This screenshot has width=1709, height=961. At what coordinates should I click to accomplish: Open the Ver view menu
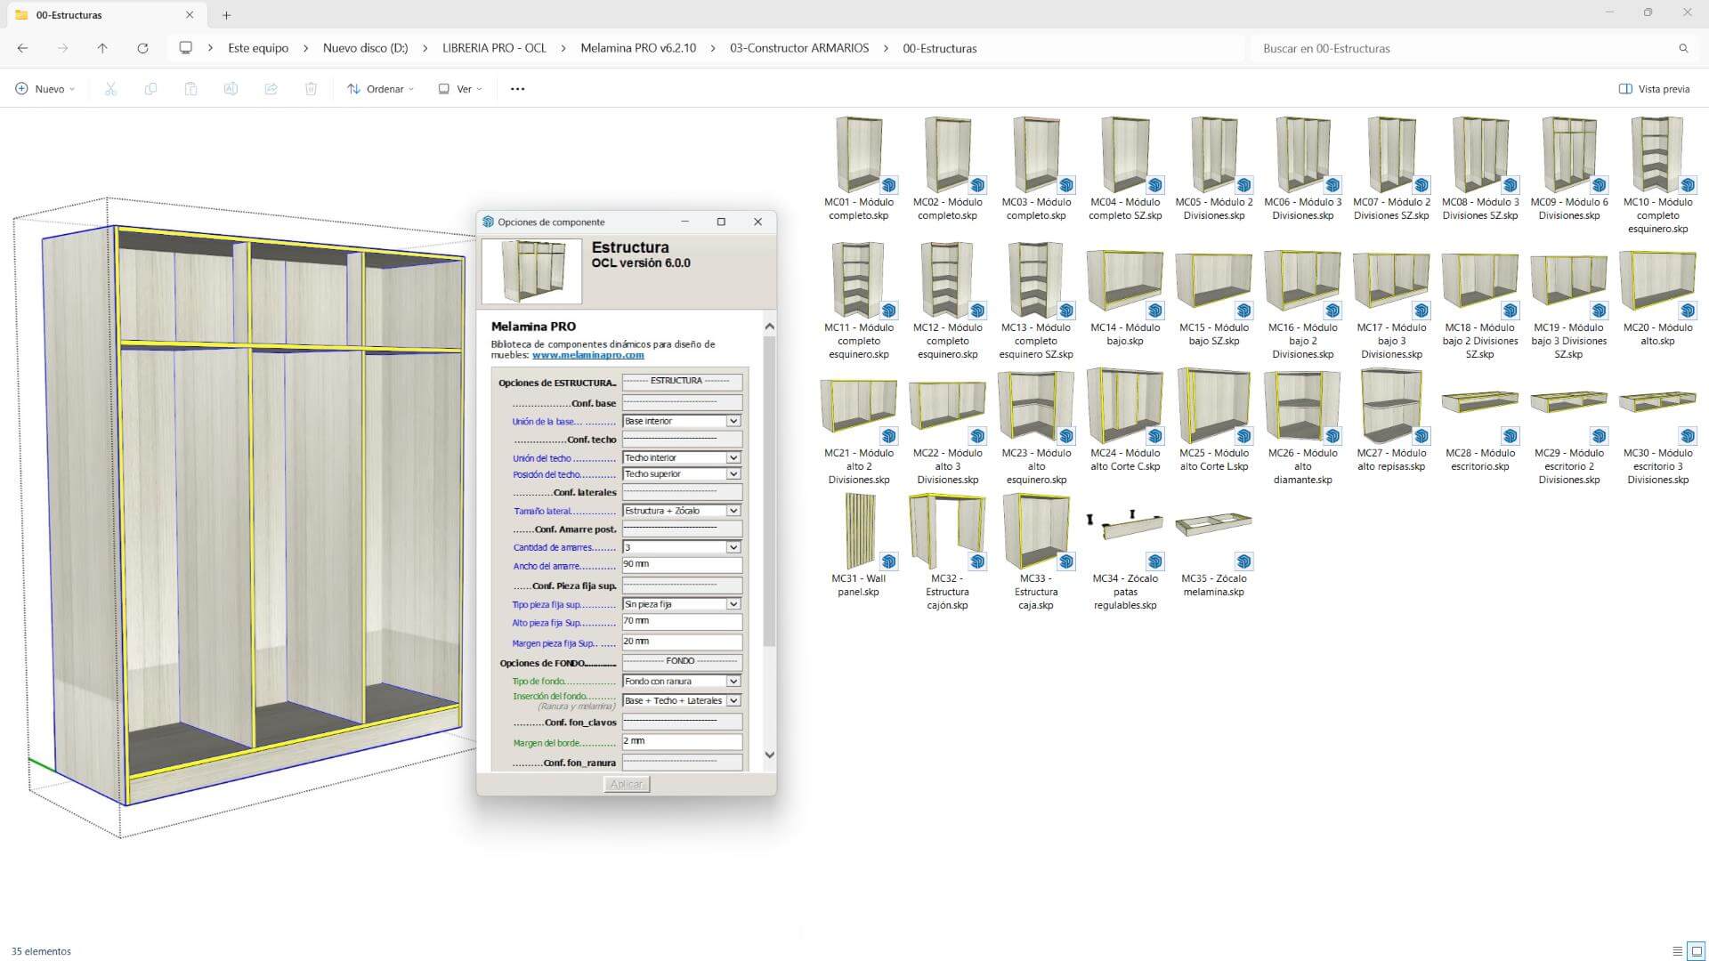click(x=460, y=89)
